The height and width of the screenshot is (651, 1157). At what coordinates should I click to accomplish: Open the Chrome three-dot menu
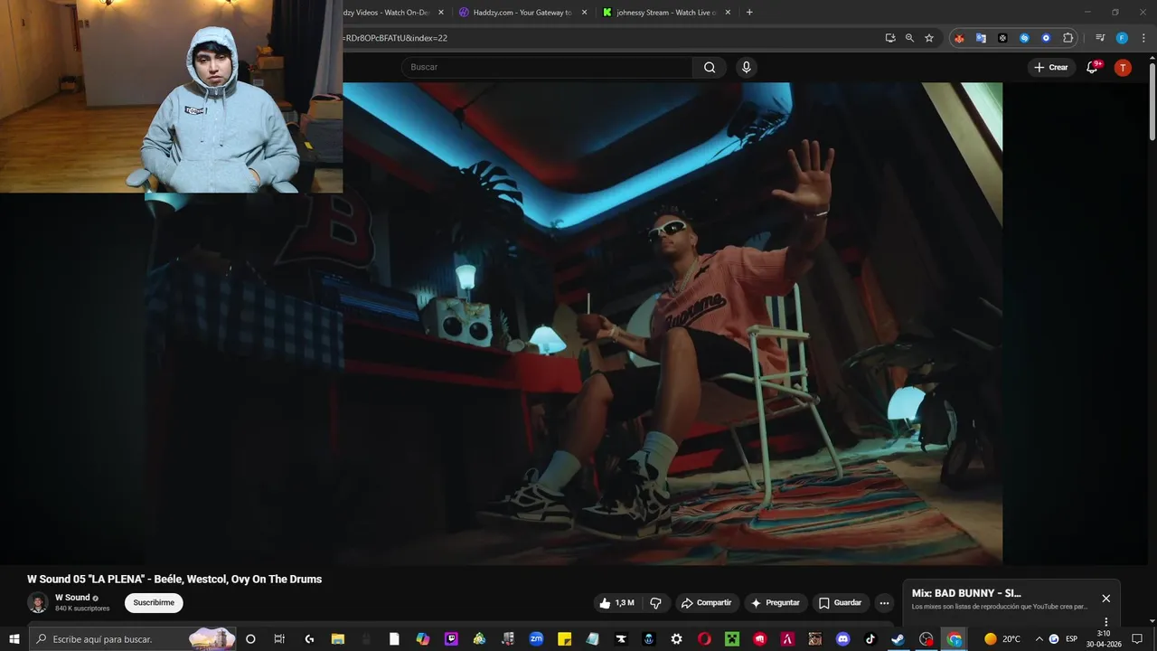click(1143, 38)
